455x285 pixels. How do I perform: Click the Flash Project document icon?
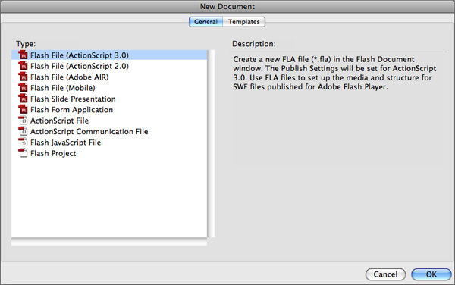pyautogui.click(x=23, y=153)
